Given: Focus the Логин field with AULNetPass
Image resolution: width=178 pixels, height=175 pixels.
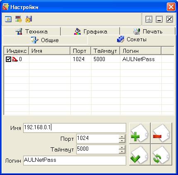Looking at the screenshot, I should pyautogui.click(x=75, y=161).
